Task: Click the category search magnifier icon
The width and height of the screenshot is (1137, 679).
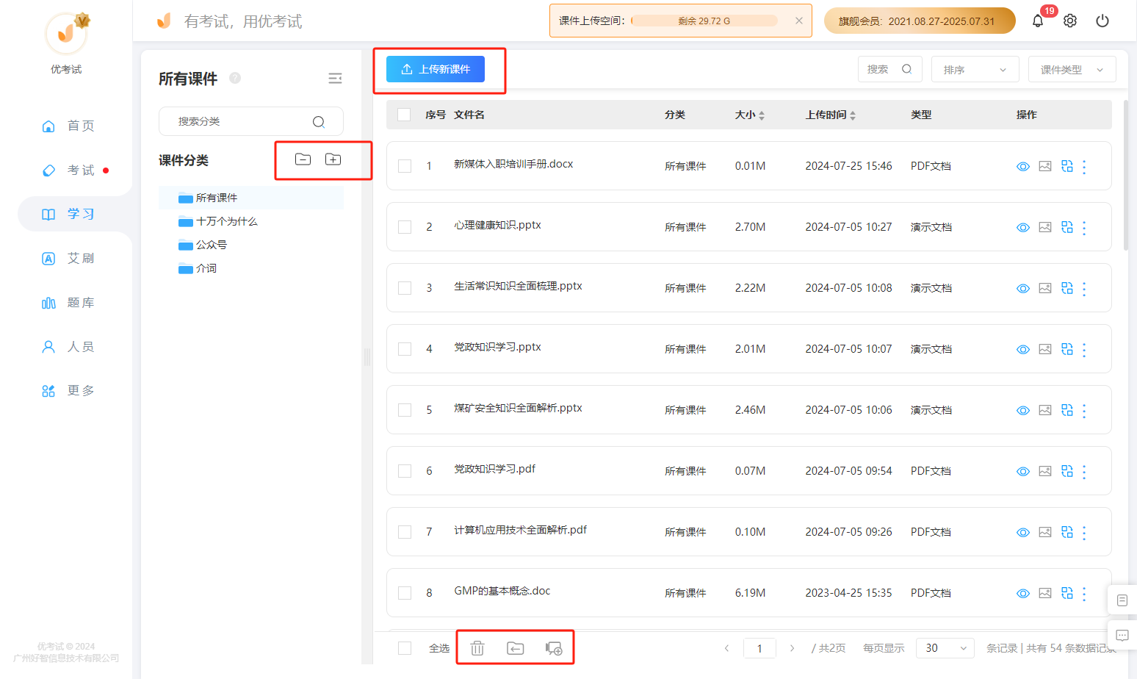Action: pos(319,122)
